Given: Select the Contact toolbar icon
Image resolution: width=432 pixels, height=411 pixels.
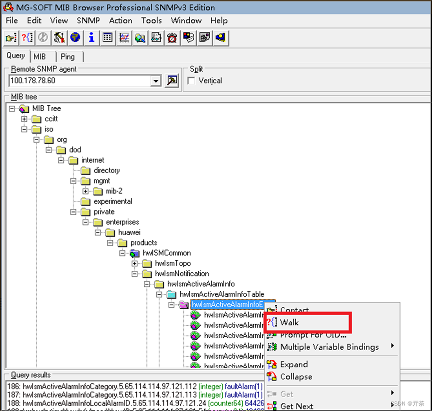Looking at the screenshot, I should 11,37.
